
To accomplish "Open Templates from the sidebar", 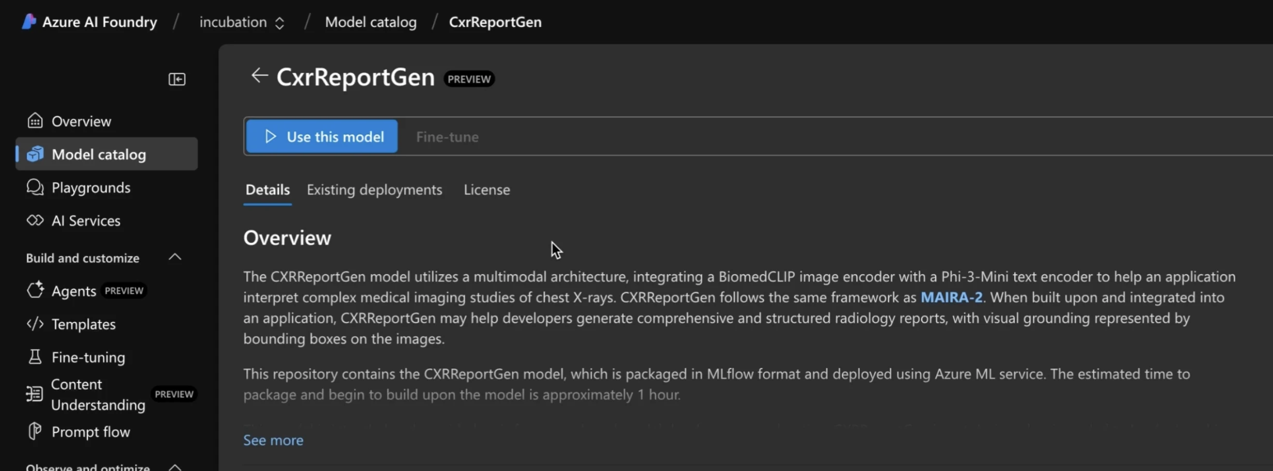I will (83, 324).
